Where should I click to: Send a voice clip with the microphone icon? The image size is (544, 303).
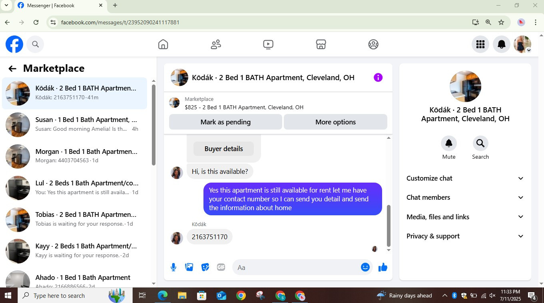173,267
